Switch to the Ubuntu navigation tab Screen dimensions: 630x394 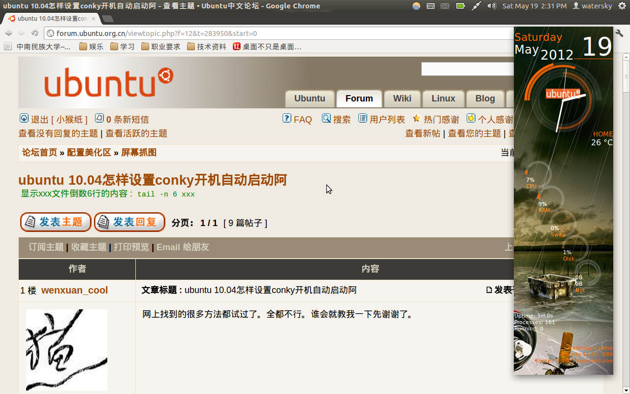click(310, 98)
